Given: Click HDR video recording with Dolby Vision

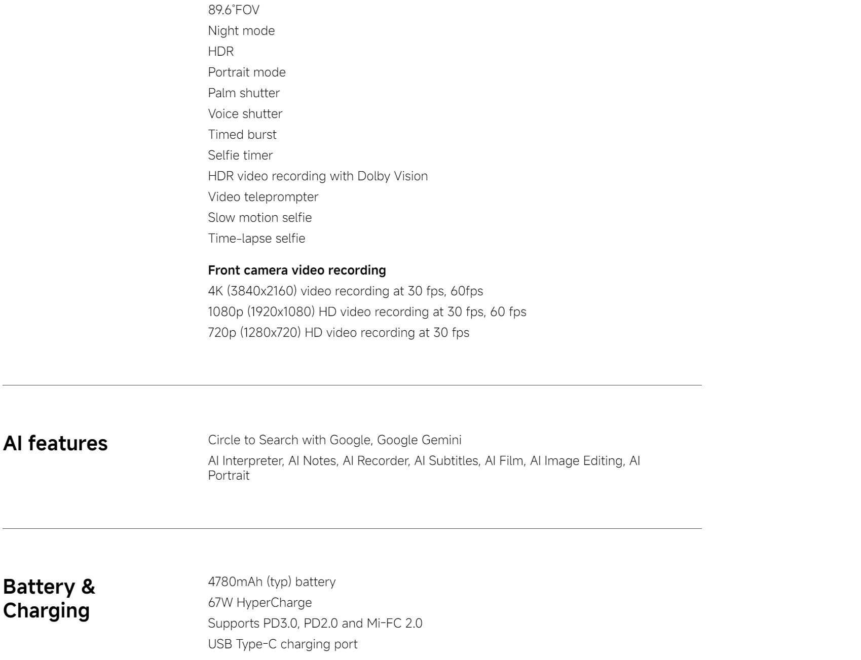Looking at the screenshot, I should [x=318, y=176].
